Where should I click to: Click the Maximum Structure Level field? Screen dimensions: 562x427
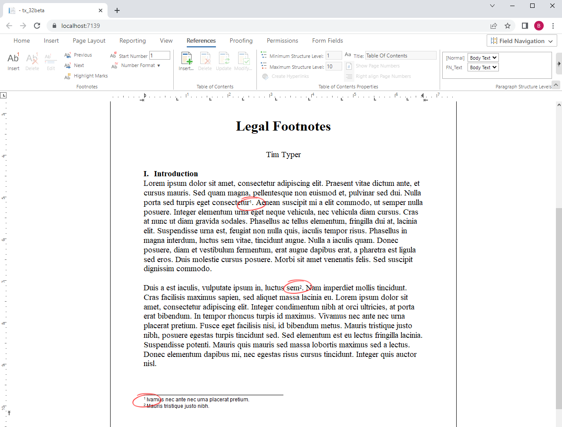tap(334, 67)
